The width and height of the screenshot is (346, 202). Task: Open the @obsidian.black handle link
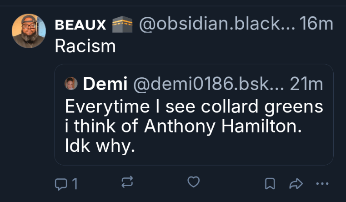(x=216, y=25)
